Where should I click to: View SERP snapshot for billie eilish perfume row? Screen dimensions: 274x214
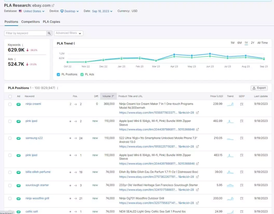tap(242, 172)
